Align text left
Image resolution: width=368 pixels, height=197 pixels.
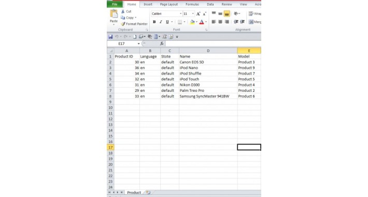pos(214,22)
